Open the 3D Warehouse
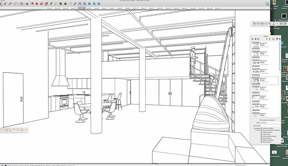 [x=84, y=4]
